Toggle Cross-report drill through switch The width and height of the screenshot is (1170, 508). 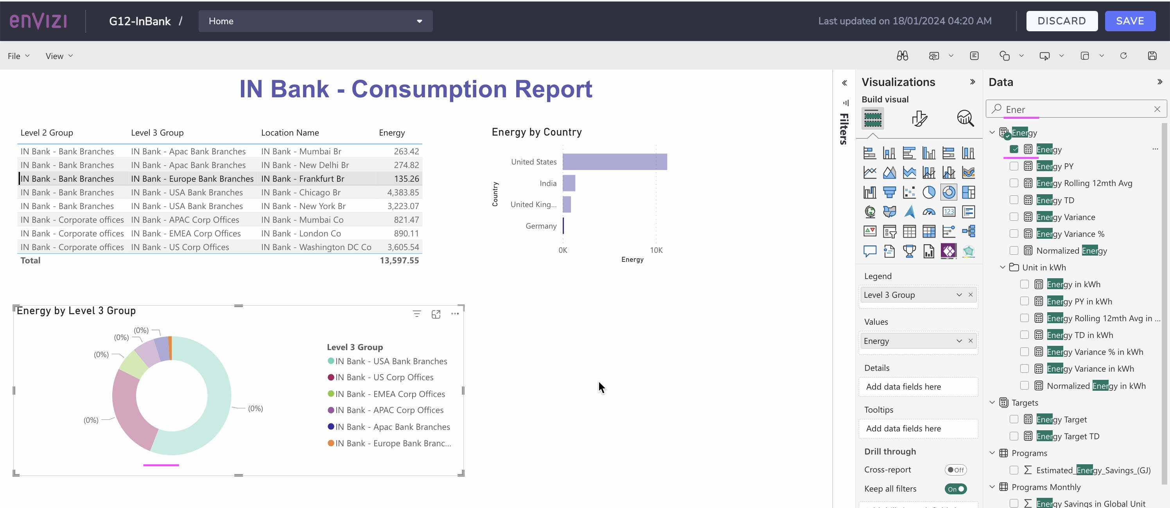956,470
